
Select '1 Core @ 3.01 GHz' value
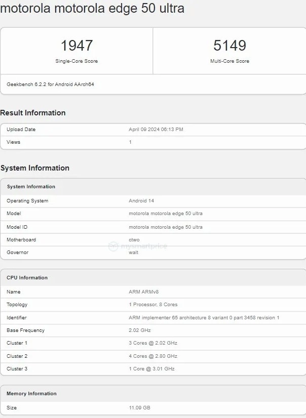tap(152, 369)
